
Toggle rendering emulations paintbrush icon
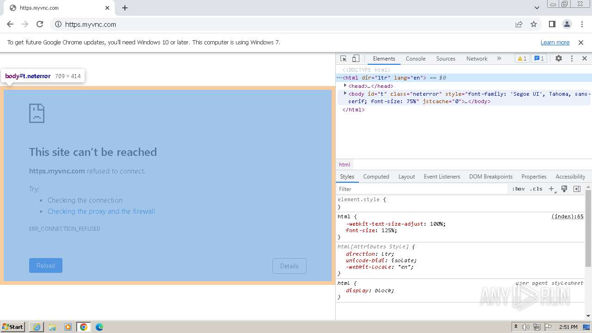tap(564, 189)
